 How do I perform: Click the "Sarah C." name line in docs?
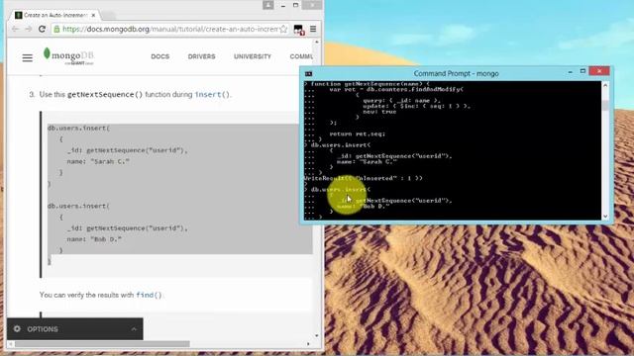pyautogui.click(x=98, y=161)
